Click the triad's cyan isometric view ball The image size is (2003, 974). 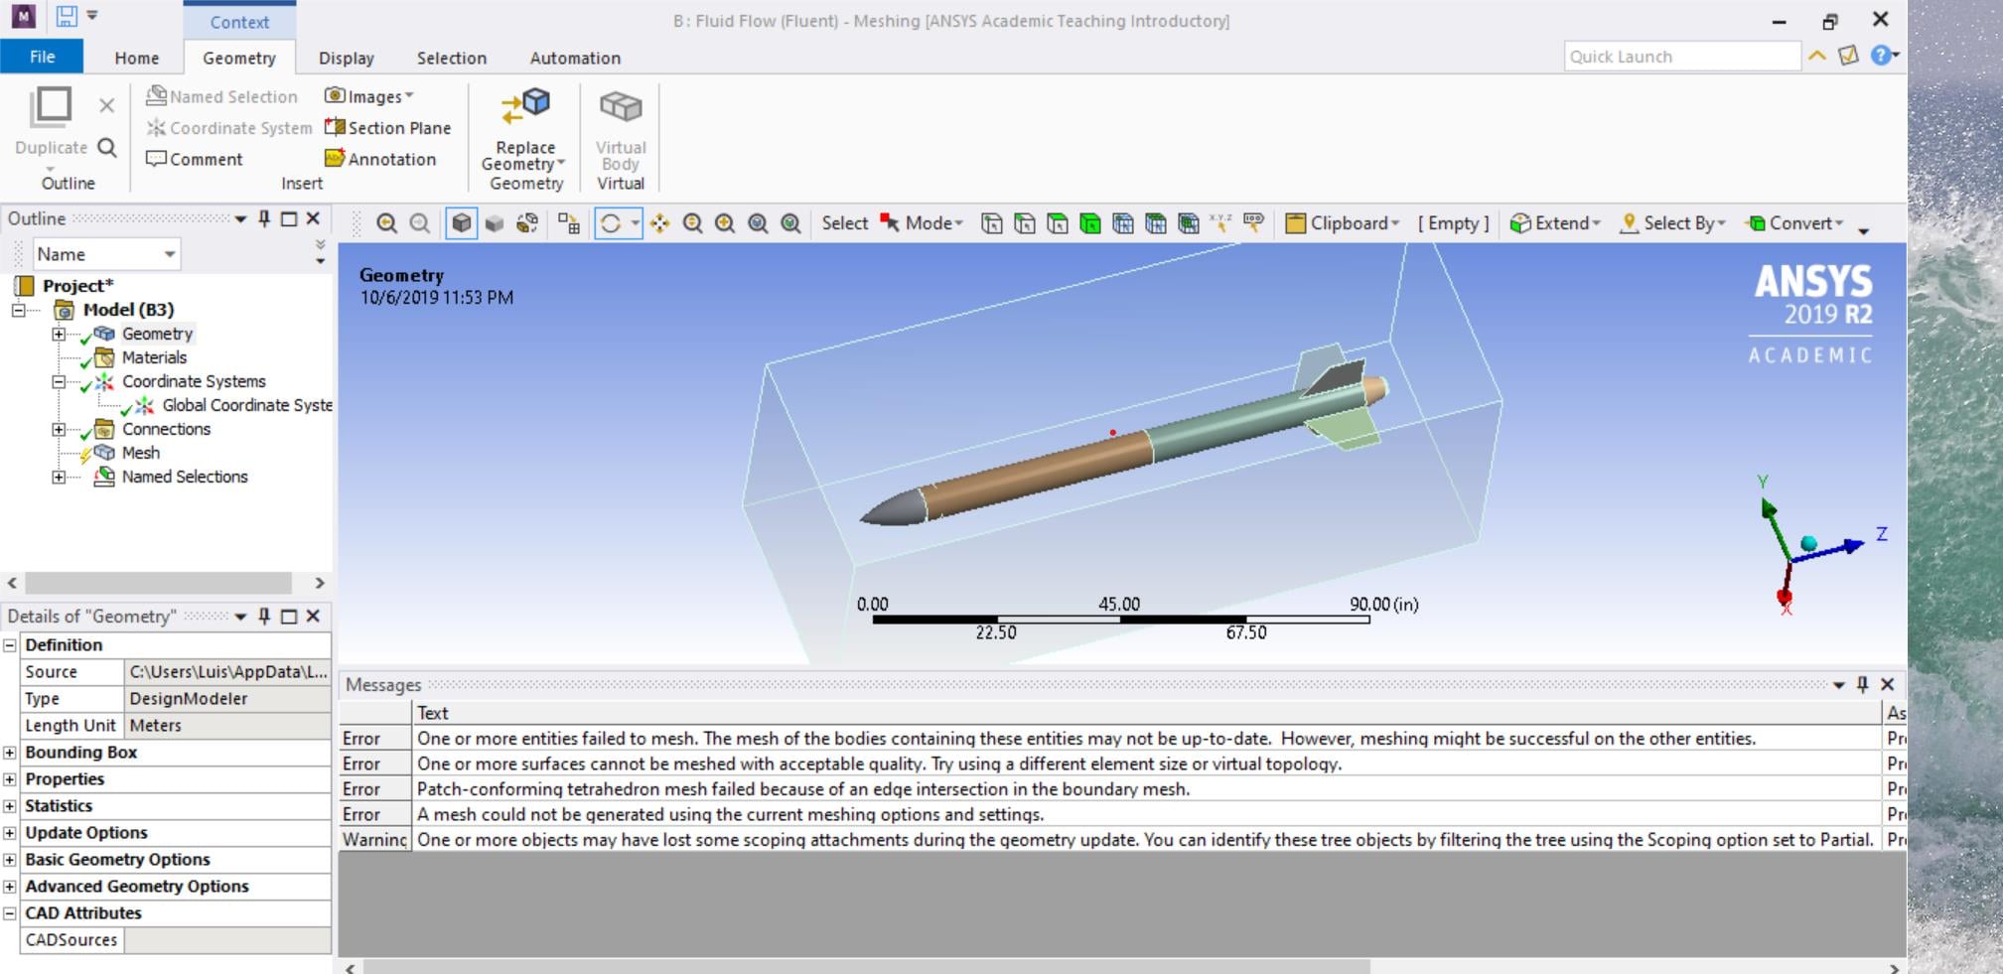(1808, 543)
